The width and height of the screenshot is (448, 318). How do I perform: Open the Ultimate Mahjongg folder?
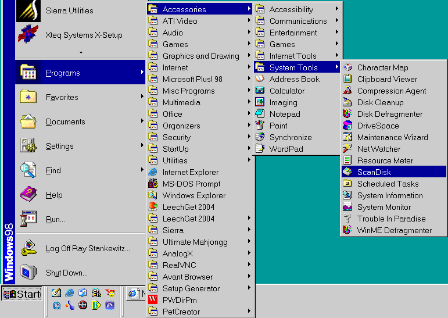pyautogui.click(x=200, y=242)
